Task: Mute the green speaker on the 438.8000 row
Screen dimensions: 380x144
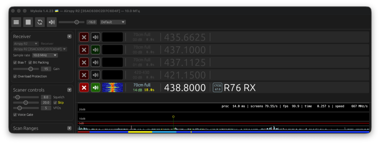Action: point(95,87)
